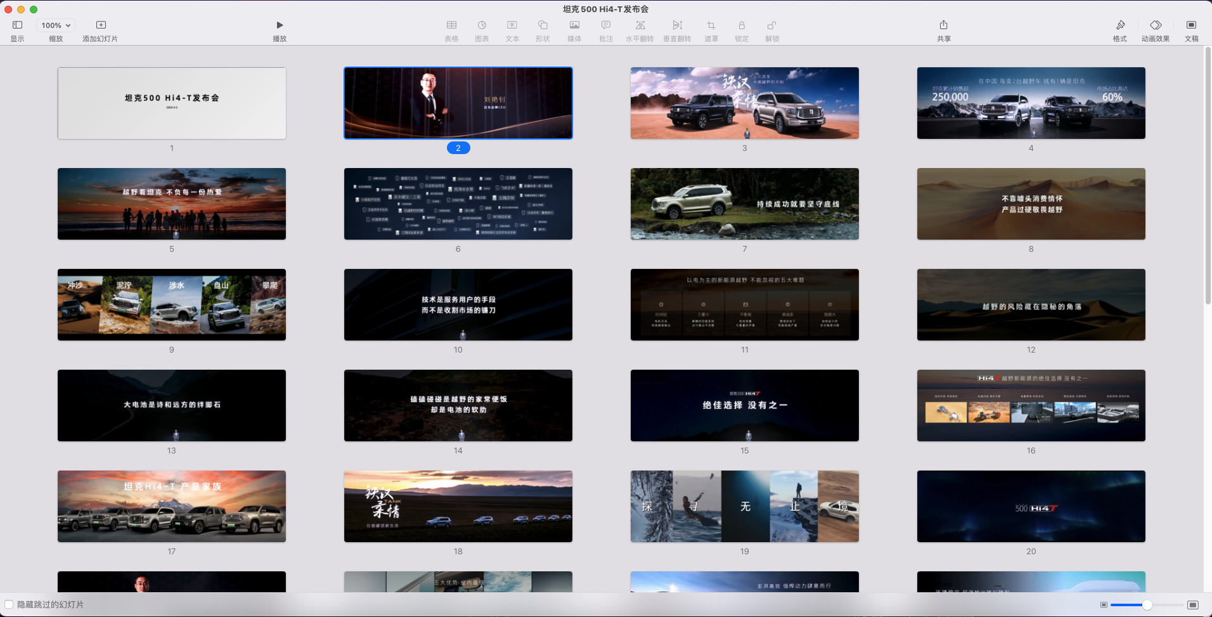Select slide 11 thumbnail 五大难题
1212x617 pixels.
pos(745,305)
